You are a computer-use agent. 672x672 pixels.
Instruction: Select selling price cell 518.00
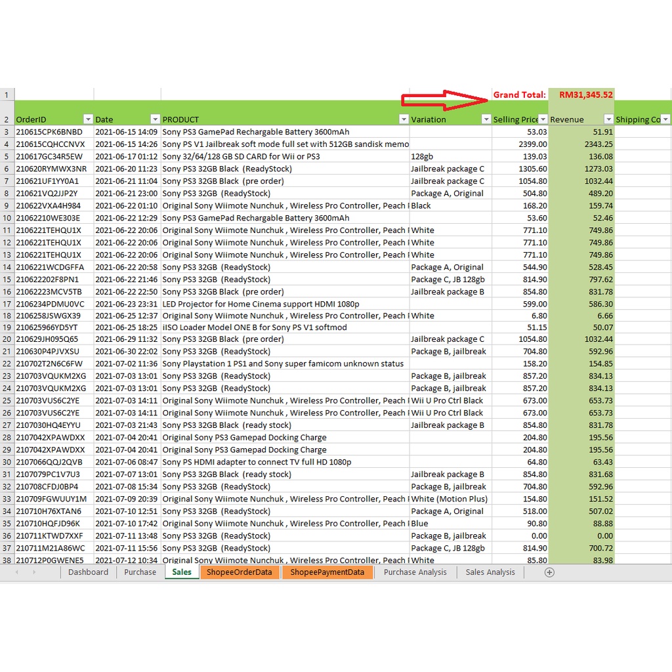[520, 511]
